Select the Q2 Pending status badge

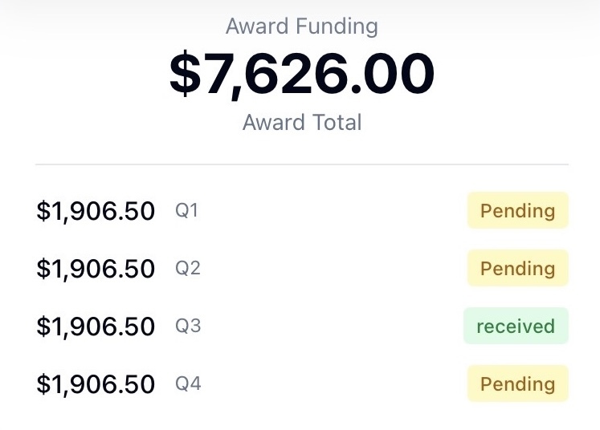click(518, 268)
